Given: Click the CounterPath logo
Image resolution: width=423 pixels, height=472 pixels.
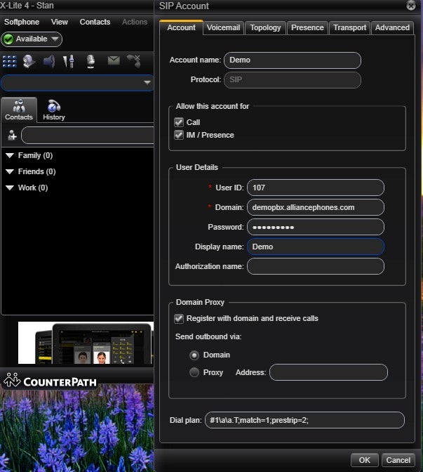Looking at the screenshot, I should [51, 380].
